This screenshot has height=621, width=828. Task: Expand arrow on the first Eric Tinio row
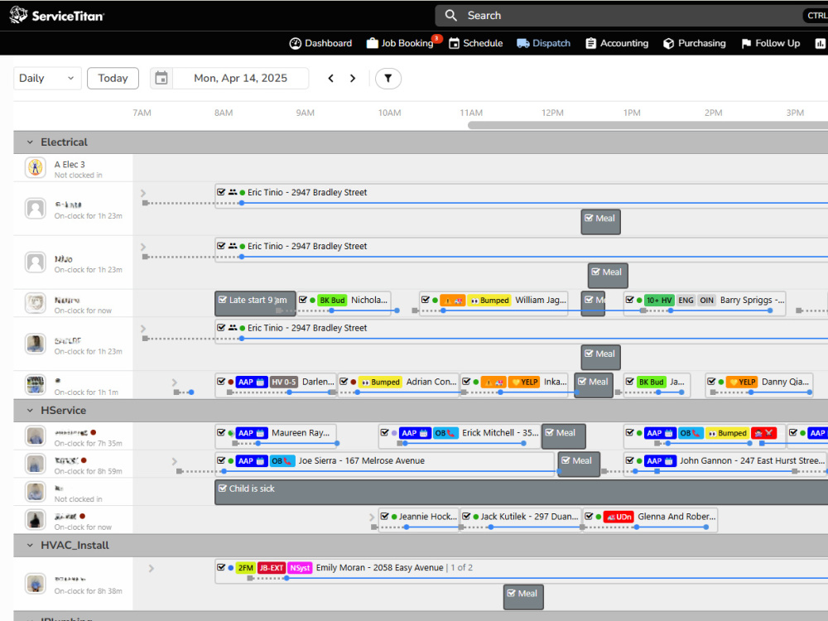143,193
